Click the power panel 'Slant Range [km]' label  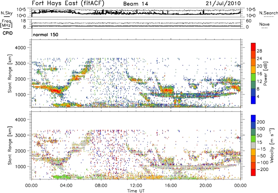tap(10, 74)
